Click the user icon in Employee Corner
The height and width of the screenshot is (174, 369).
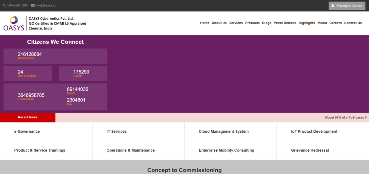[x=333, y=6]
